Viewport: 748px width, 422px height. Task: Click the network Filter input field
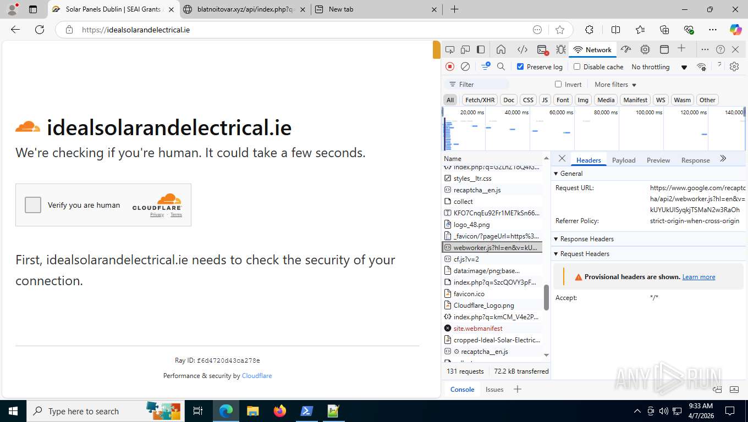(x=476, y=84)
